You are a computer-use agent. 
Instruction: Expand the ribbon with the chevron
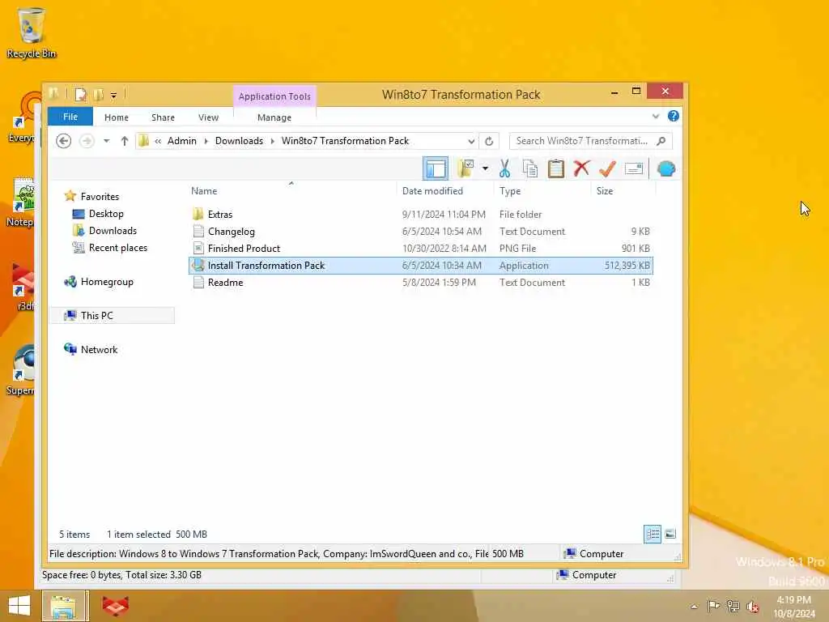click(656, 117)
